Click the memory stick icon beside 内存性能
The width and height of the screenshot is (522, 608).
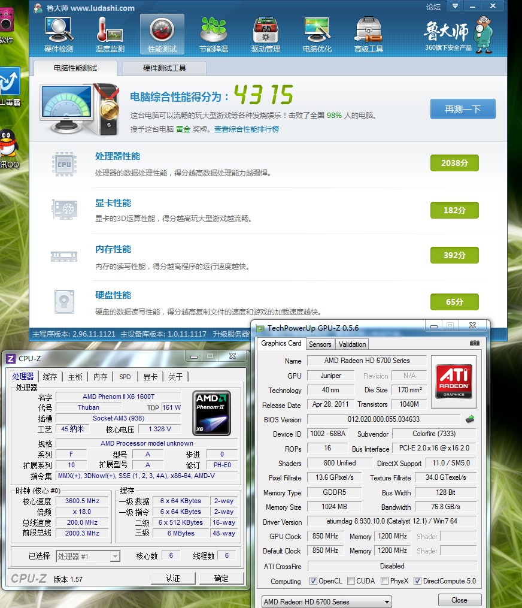(64, 256)
